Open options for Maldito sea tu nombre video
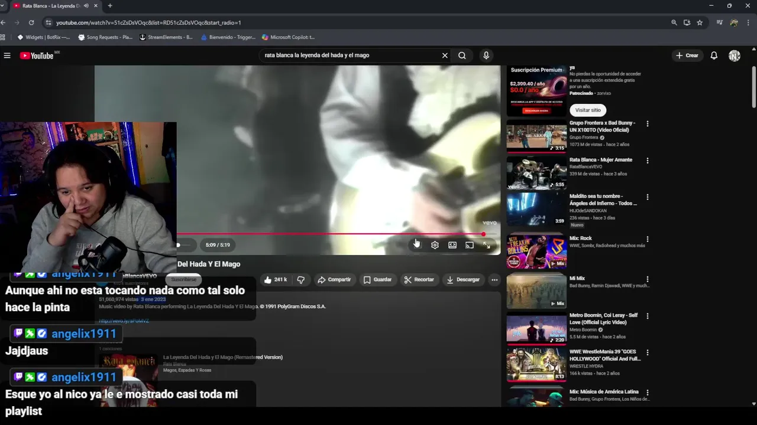The image size is (757, 425). [x=648, y=197]
